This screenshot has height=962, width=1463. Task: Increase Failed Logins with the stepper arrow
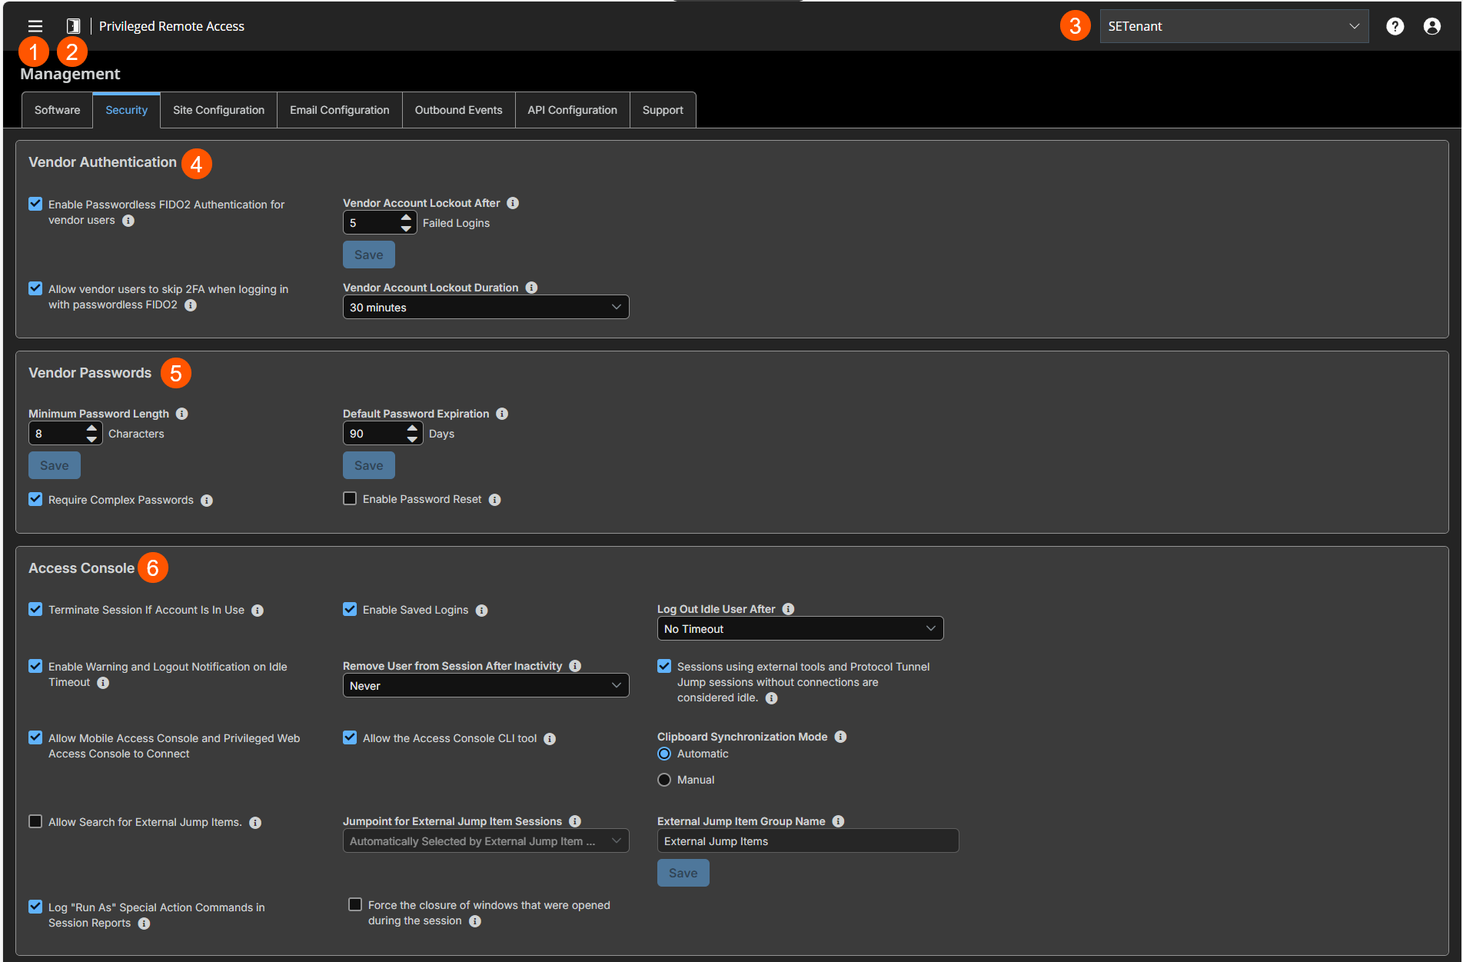point(406,218)
